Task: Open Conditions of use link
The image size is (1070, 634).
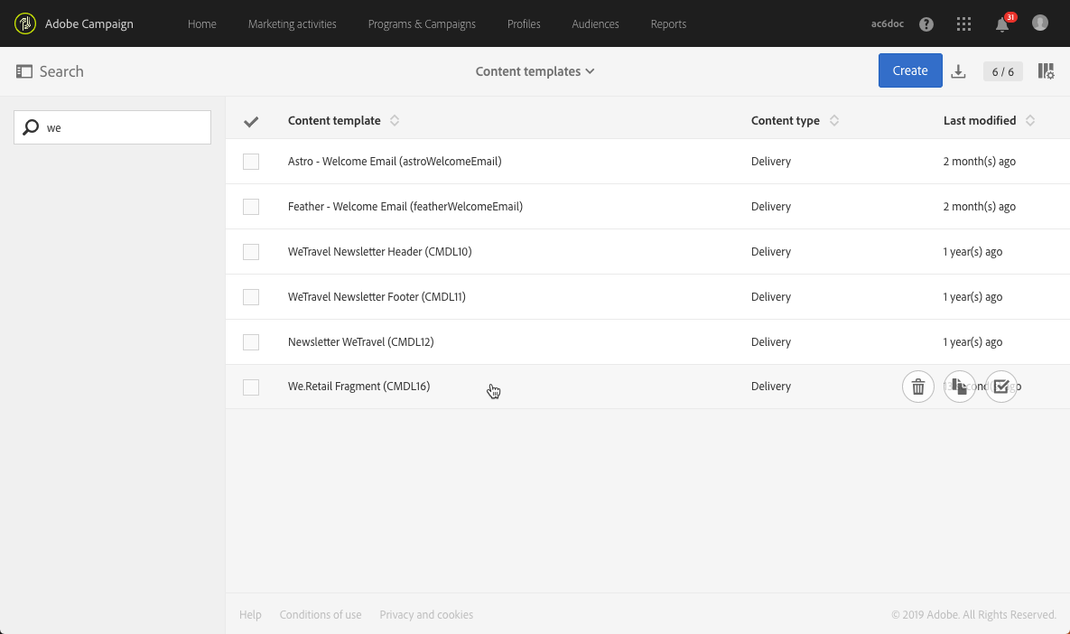Action: tap(321, 614)
